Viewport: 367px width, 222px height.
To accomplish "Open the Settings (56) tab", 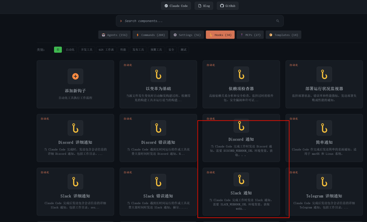I will point(187,35).
